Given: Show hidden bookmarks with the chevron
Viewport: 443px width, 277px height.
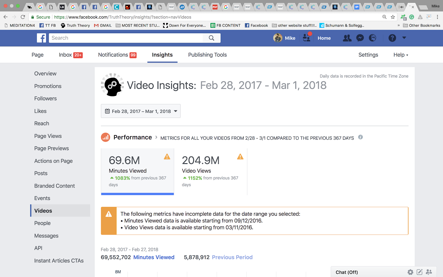Looking at the screenshot, I should (399, 25).
